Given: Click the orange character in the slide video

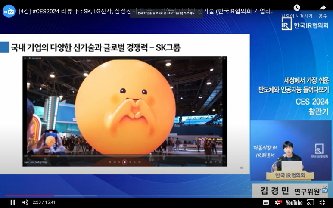Looking at the screenshot, I should click(125, 107).
